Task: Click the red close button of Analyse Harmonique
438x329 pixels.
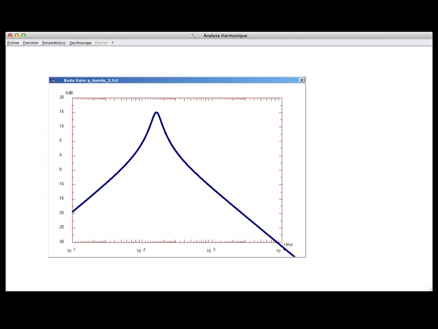Action: click(10, 36)
